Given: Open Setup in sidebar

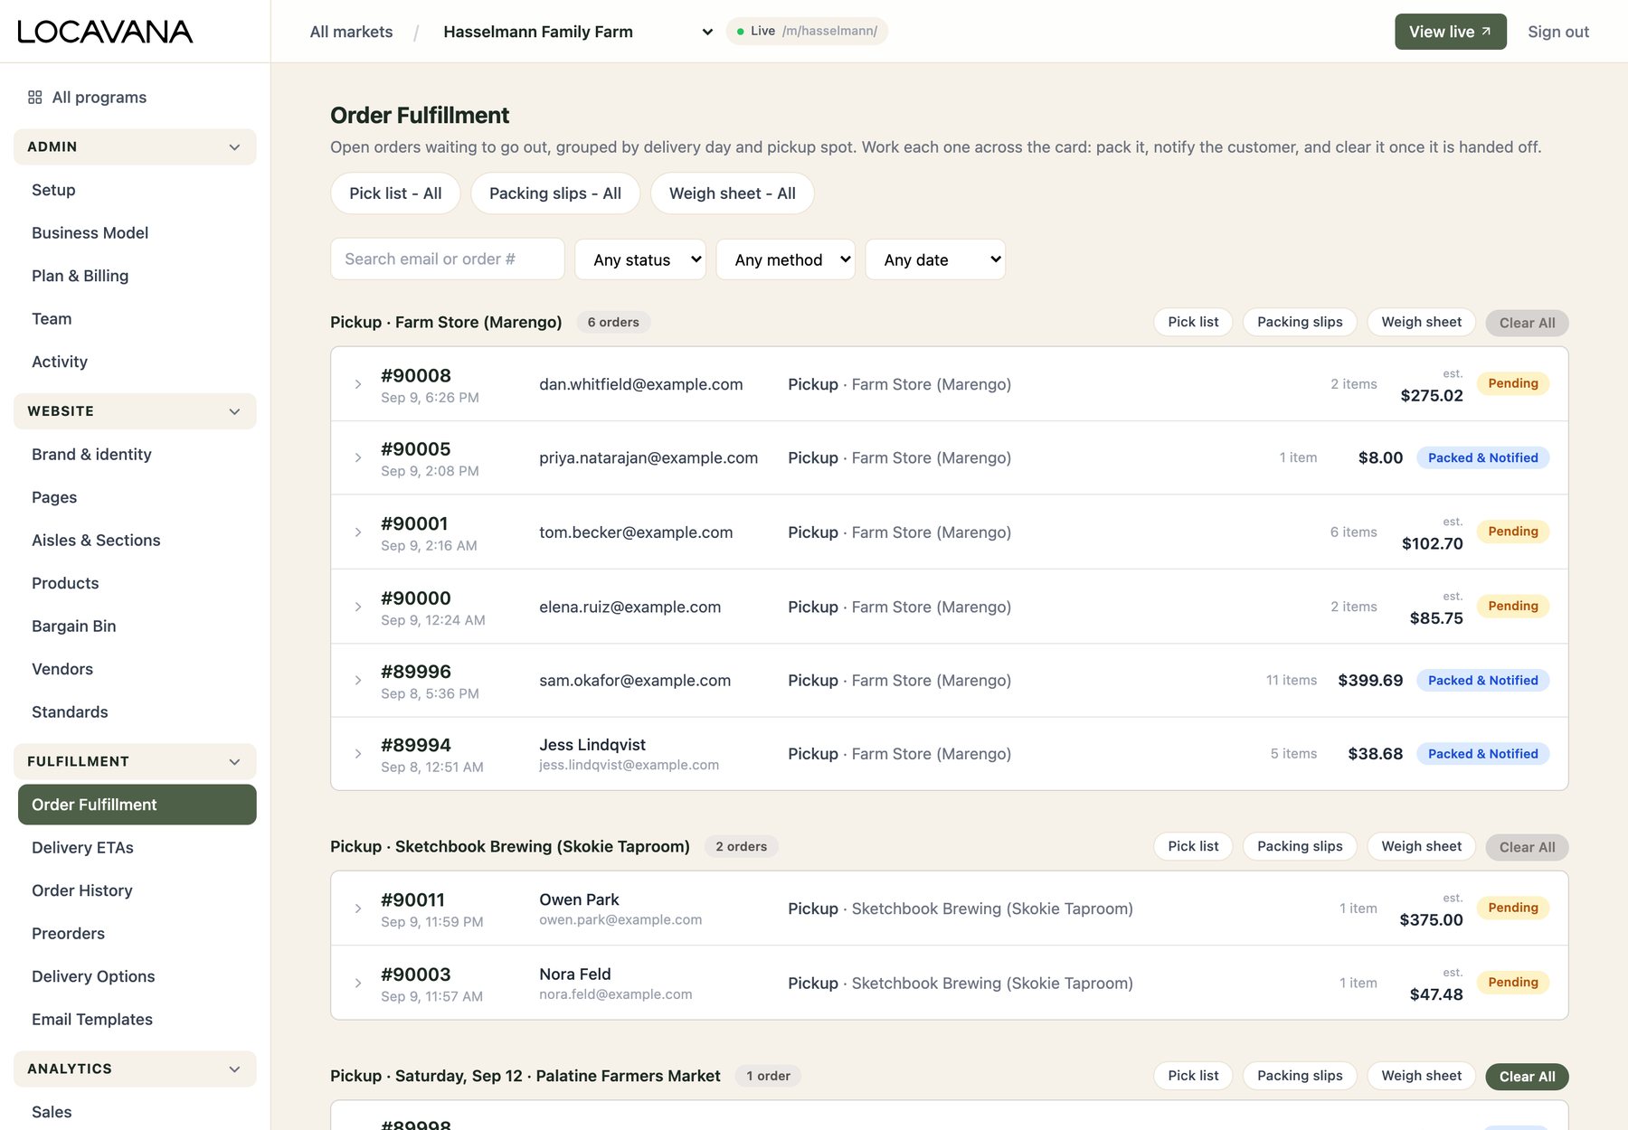Looking at the screenshot, I should click(x=53, y=190).
